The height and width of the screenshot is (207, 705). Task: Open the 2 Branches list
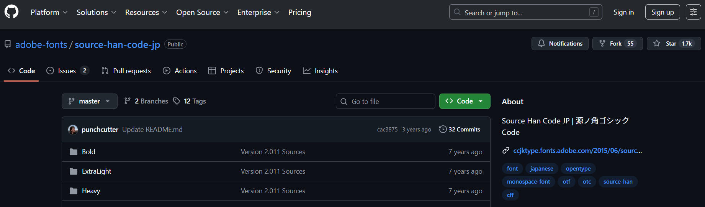tap(146, 101)
